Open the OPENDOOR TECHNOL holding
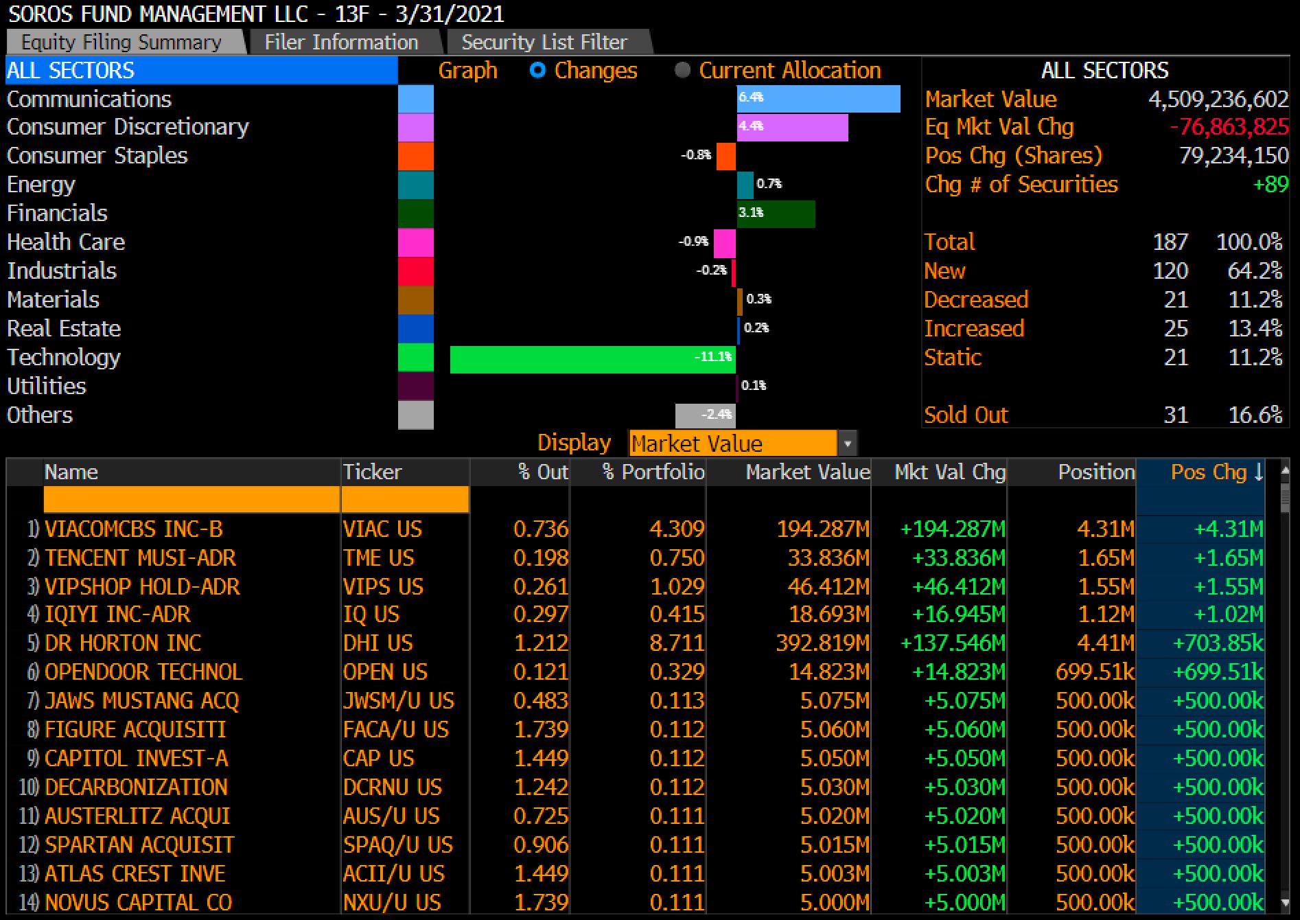This screenshot has width=1300, height=920. pyautogui.click(x=143, y=672)
